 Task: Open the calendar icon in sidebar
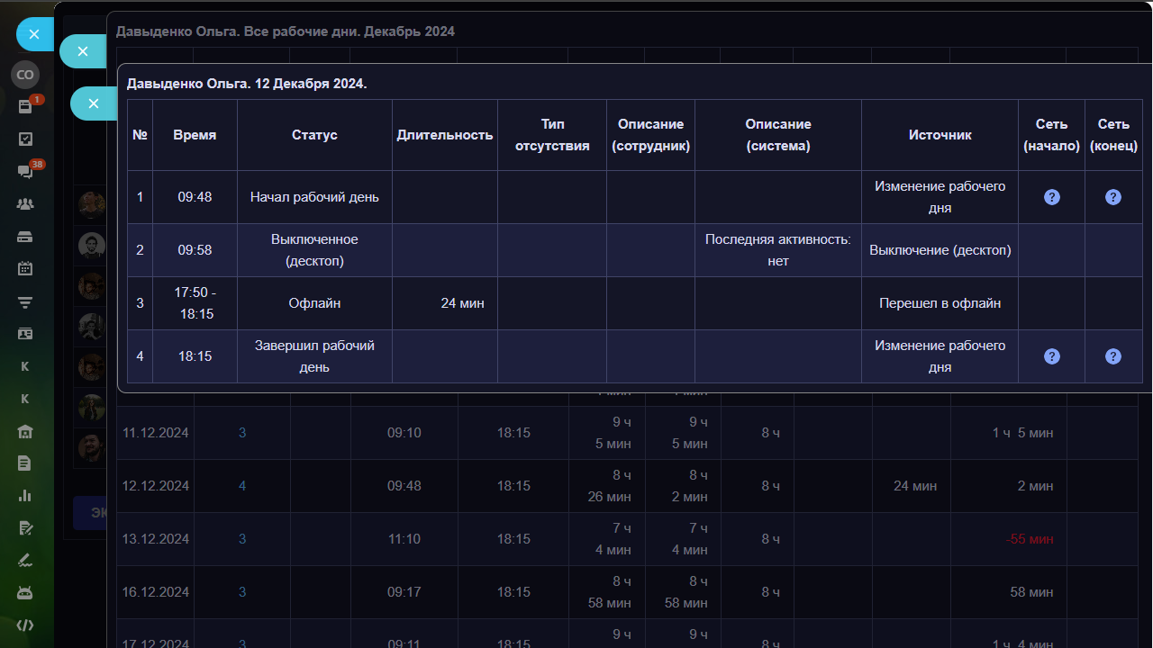(25, 268)
